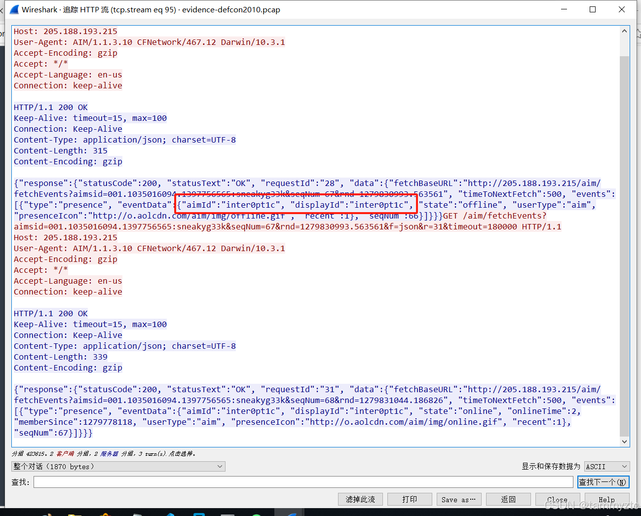The image size is (641, 516).
Task: Click the scrollbar down arrow in stream view
Action: point(624,442)
